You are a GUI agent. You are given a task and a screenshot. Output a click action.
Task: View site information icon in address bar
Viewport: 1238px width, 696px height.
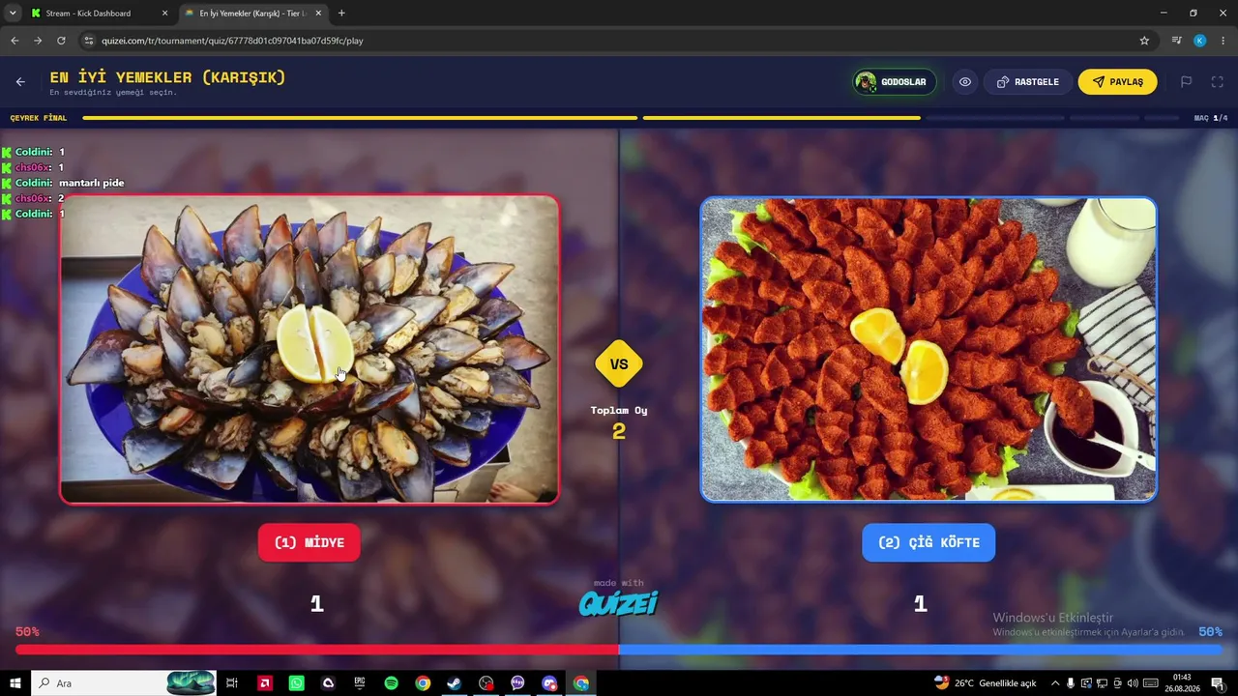[x=89, y=41]
